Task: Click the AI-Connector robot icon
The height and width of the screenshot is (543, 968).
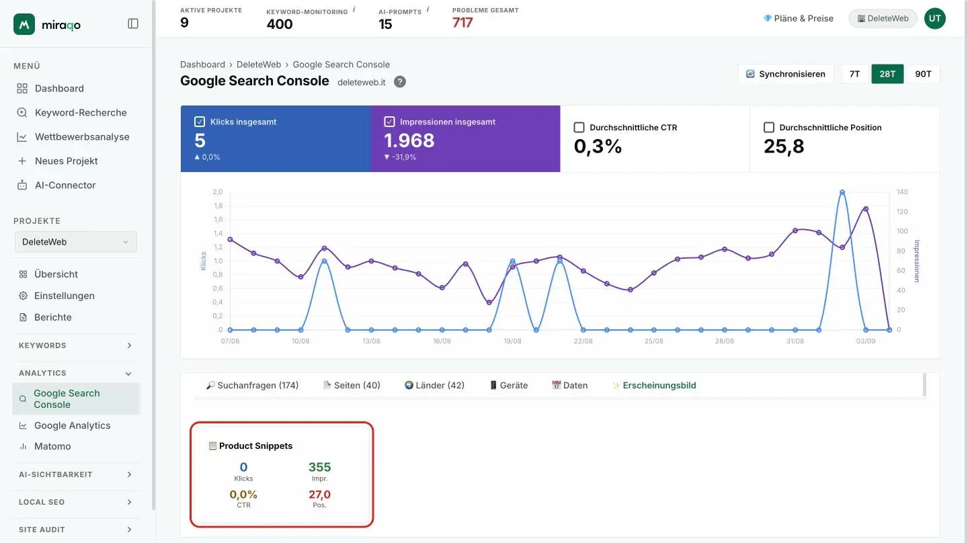Action: tap(22, 185)
